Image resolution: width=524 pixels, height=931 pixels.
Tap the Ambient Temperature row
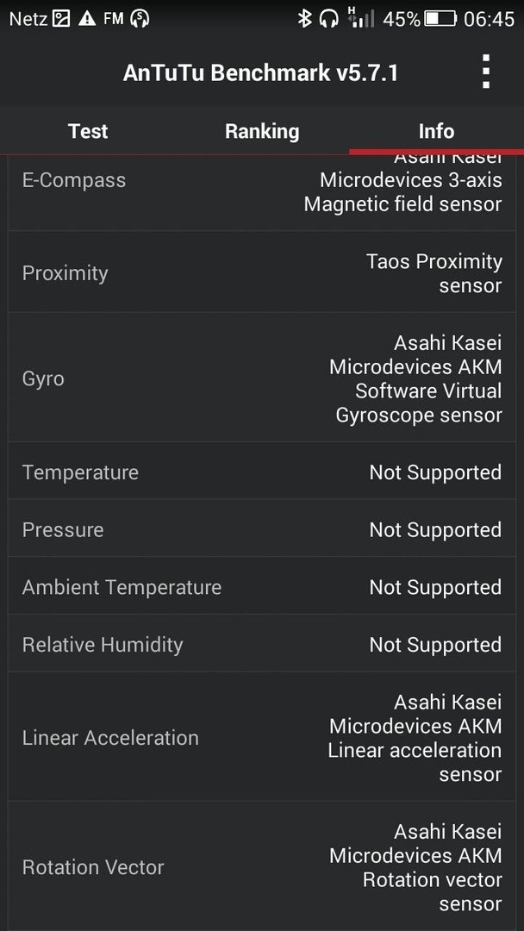[x=262, y=586]
